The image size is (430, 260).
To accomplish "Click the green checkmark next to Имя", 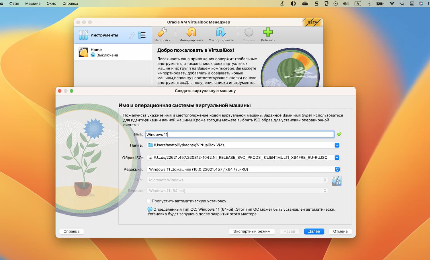I will pyautogui.click(x=339, y=134).
